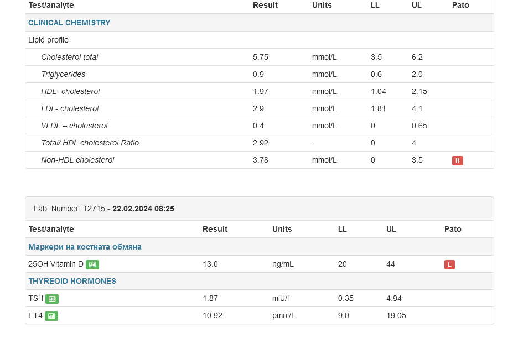Open the 25OH Vitamin D history chart icon
Viewport: 518px width, 343px height.
point(92,264)
